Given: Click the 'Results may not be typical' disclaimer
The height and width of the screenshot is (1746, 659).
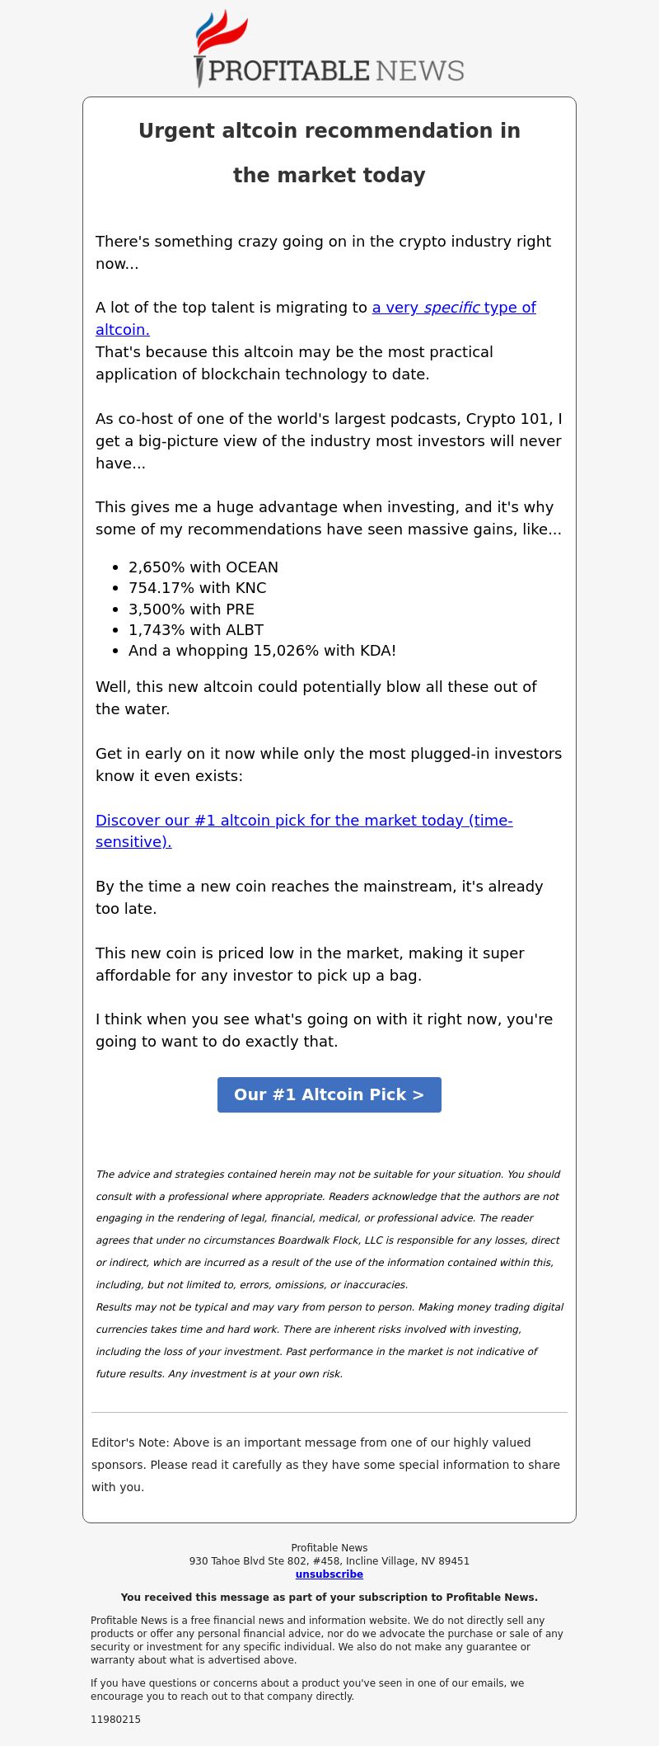Looking at the screenshot, I should point(329,1340).
